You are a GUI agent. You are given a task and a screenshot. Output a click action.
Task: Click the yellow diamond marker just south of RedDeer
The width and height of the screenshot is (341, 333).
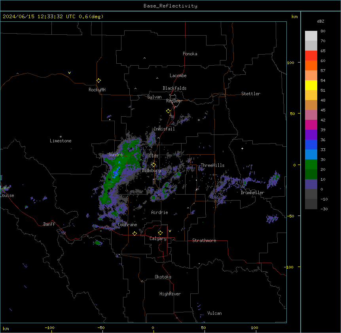[x=168, y=111]
